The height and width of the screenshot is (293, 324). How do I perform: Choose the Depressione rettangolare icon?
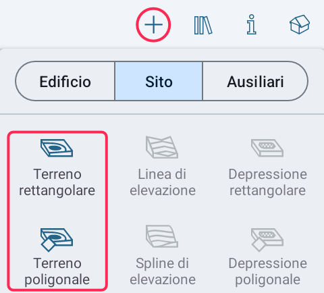click(267, 148)
